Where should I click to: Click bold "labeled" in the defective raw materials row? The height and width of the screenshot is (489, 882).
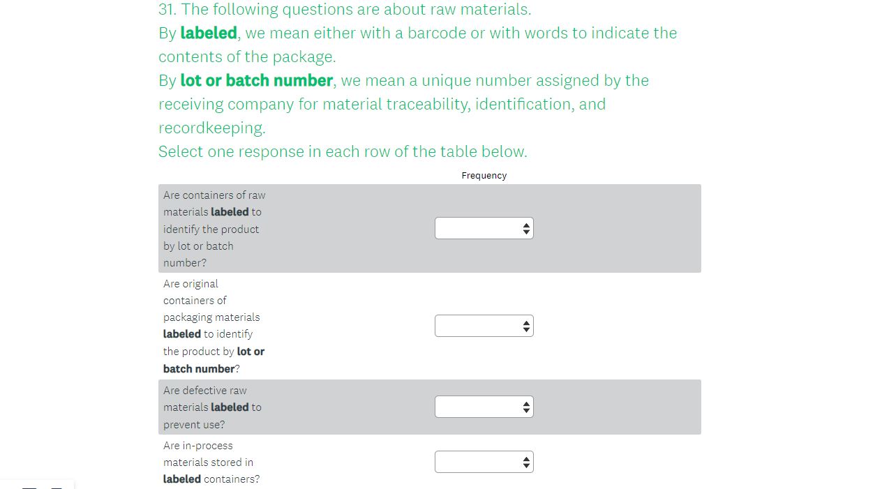(x=230, y=407)
